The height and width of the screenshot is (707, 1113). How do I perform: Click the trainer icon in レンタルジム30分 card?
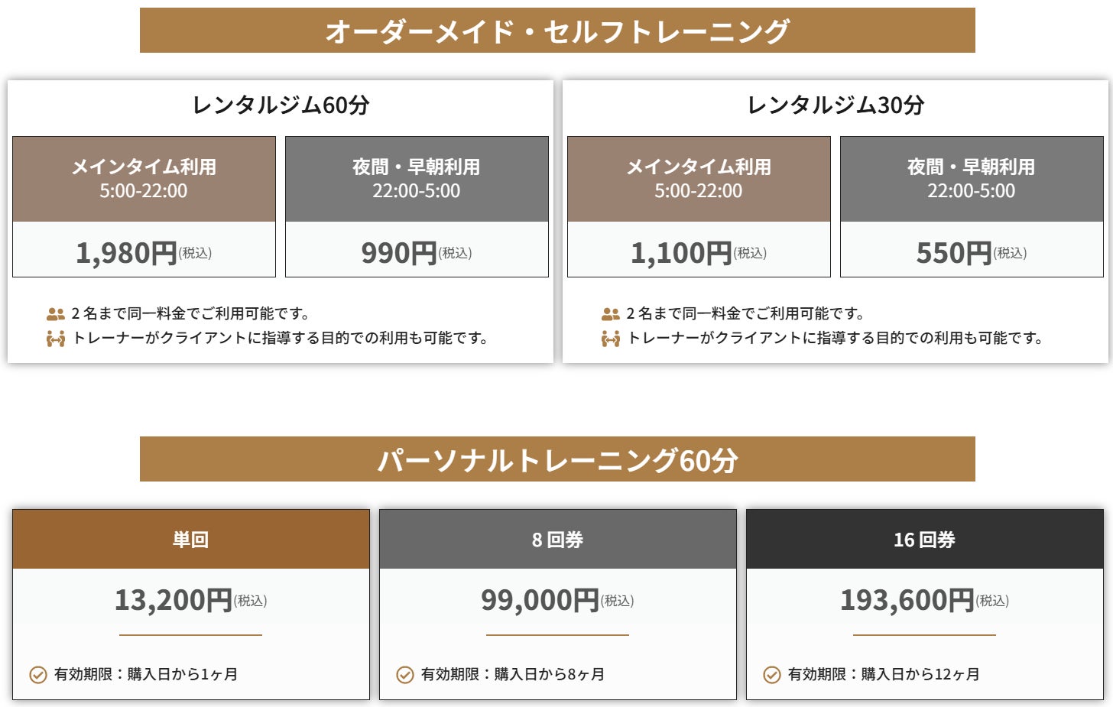point(610,339)
